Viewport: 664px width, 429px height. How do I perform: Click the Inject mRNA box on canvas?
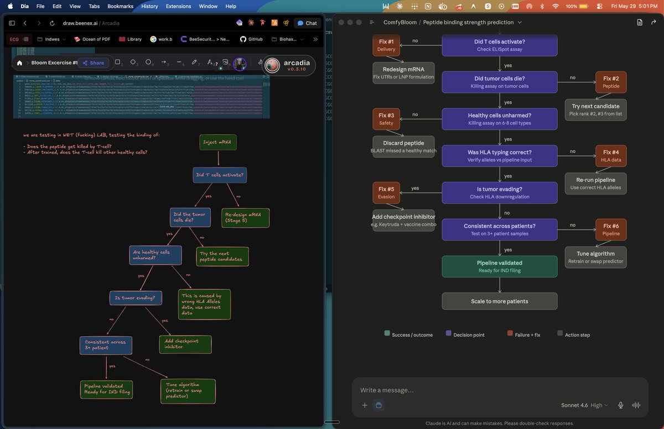pos(217,142)
